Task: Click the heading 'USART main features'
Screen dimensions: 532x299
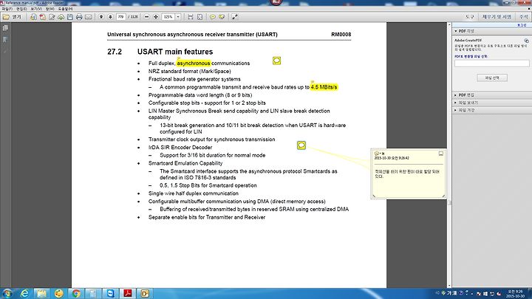Action: coord(175,52)
